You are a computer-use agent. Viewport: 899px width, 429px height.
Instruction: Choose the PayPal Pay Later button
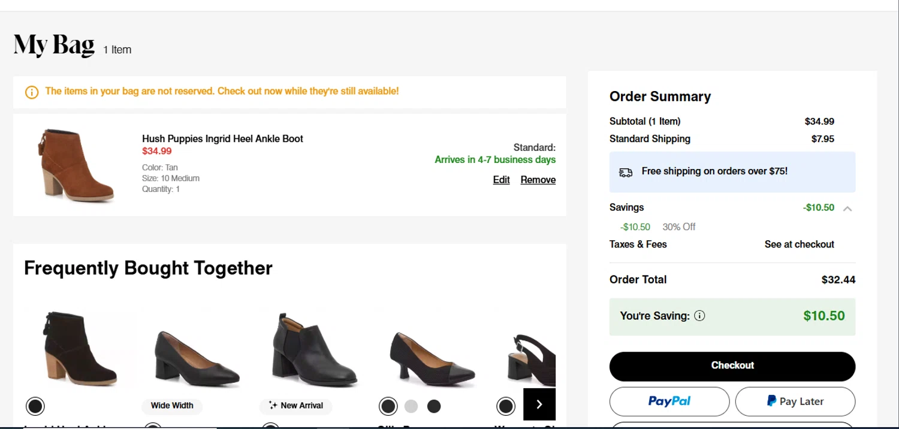[795, 401]
